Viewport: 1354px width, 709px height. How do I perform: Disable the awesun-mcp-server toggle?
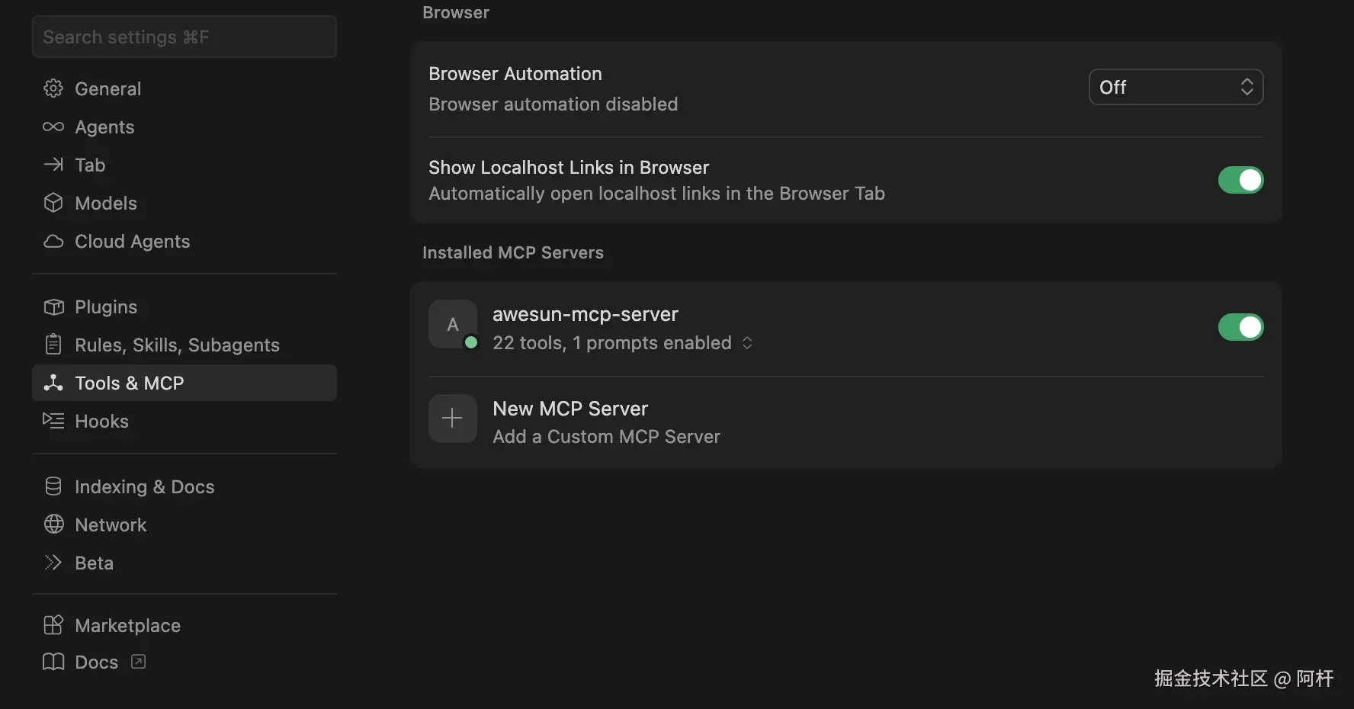[x=1240, y=327]
